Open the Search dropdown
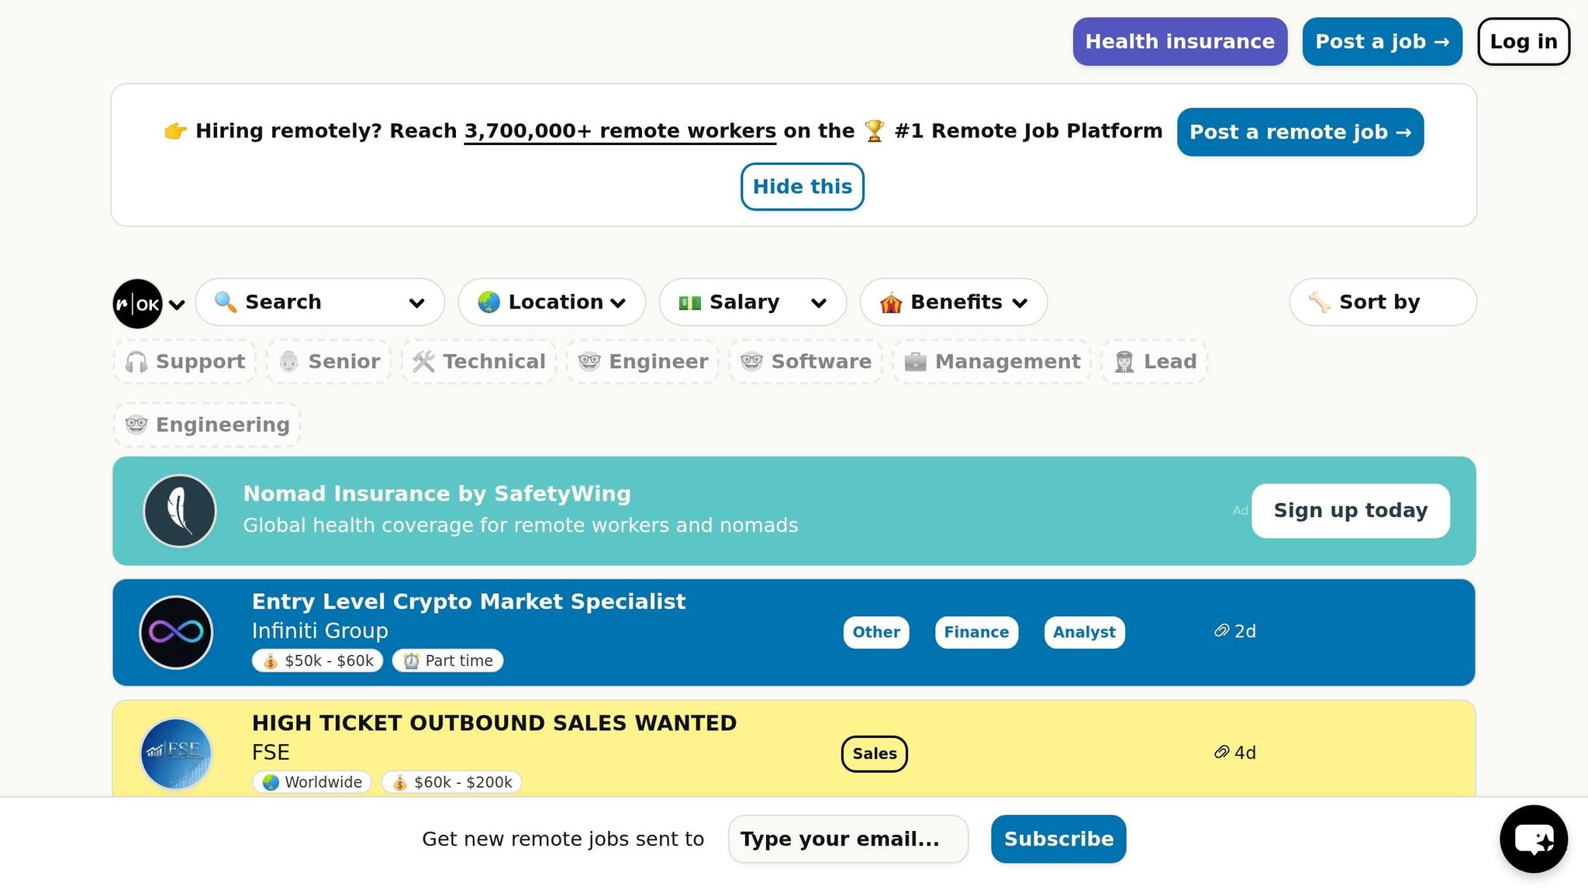Image resolution: width=1588 pixels, height=893 pixels. coord(320,302)
